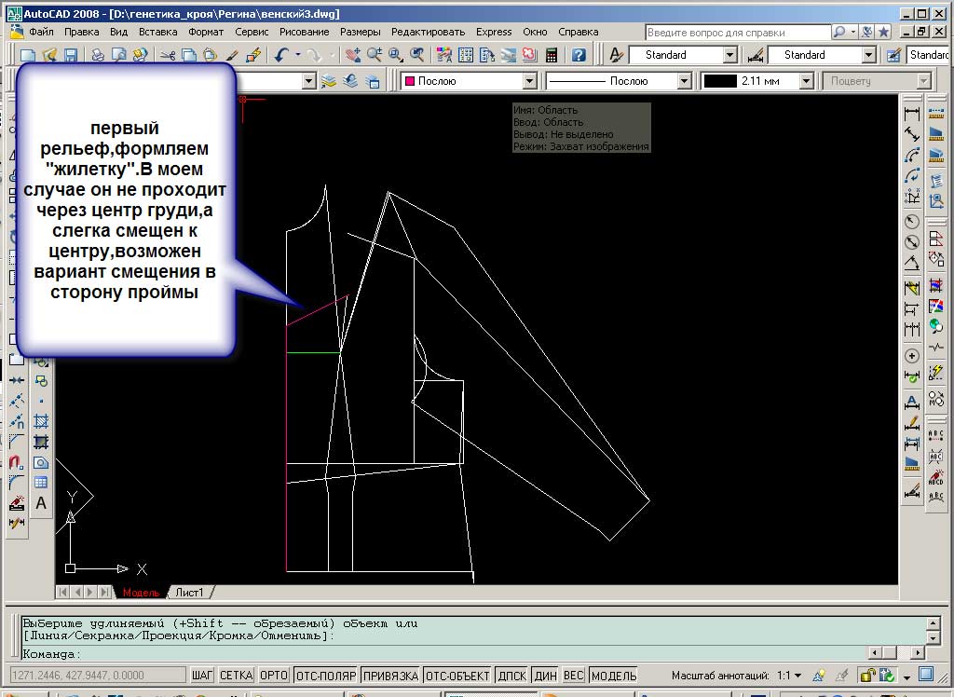Open the Рисование menu
This screenshot has height=697, width=954.
click(304, 32)
